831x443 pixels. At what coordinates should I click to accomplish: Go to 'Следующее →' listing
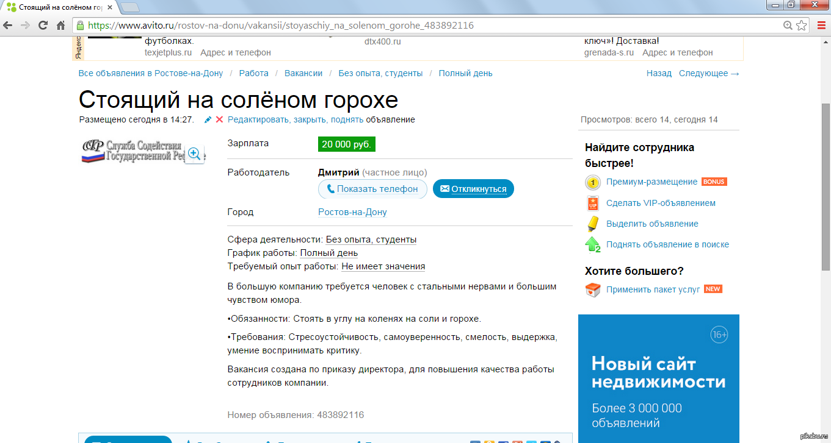click(709, 73)
